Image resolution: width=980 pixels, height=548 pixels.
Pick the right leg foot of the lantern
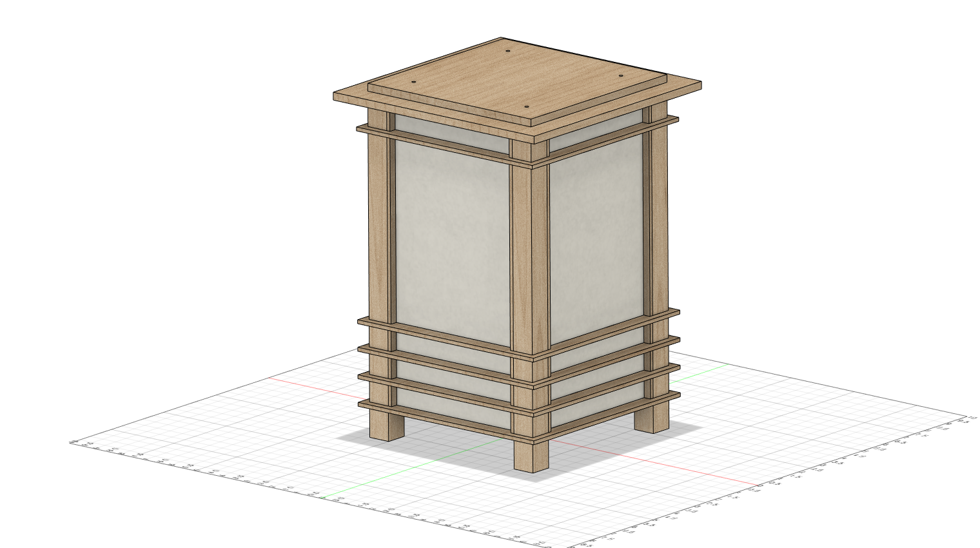point(651,418)
